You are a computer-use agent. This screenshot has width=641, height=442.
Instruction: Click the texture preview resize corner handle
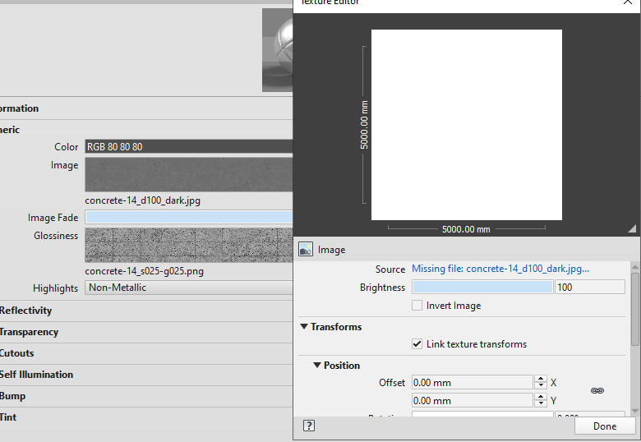tap(632, 228)
